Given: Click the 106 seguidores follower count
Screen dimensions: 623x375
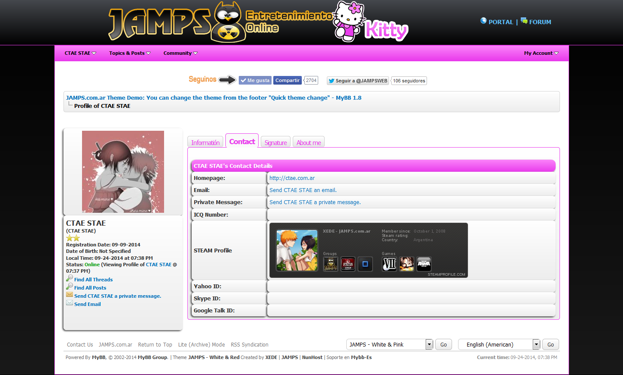Looking at the screenshot, I should click(x=409, y=81).
